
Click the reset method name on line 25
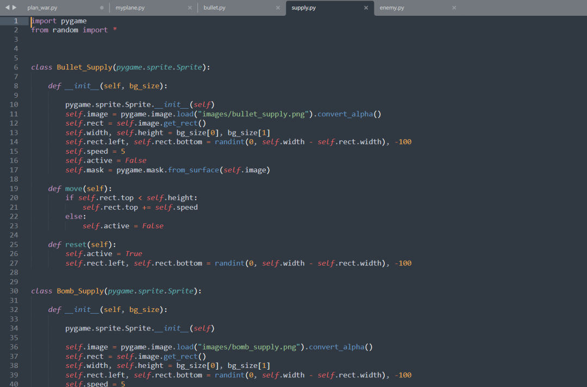(76, 244)
